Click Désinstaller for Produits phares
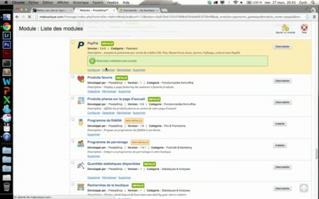The image size is (319, 199). (282, 102)
